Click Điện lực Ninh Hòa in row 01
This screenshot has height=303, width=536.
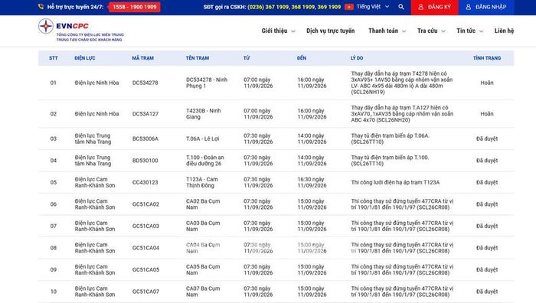96,83
